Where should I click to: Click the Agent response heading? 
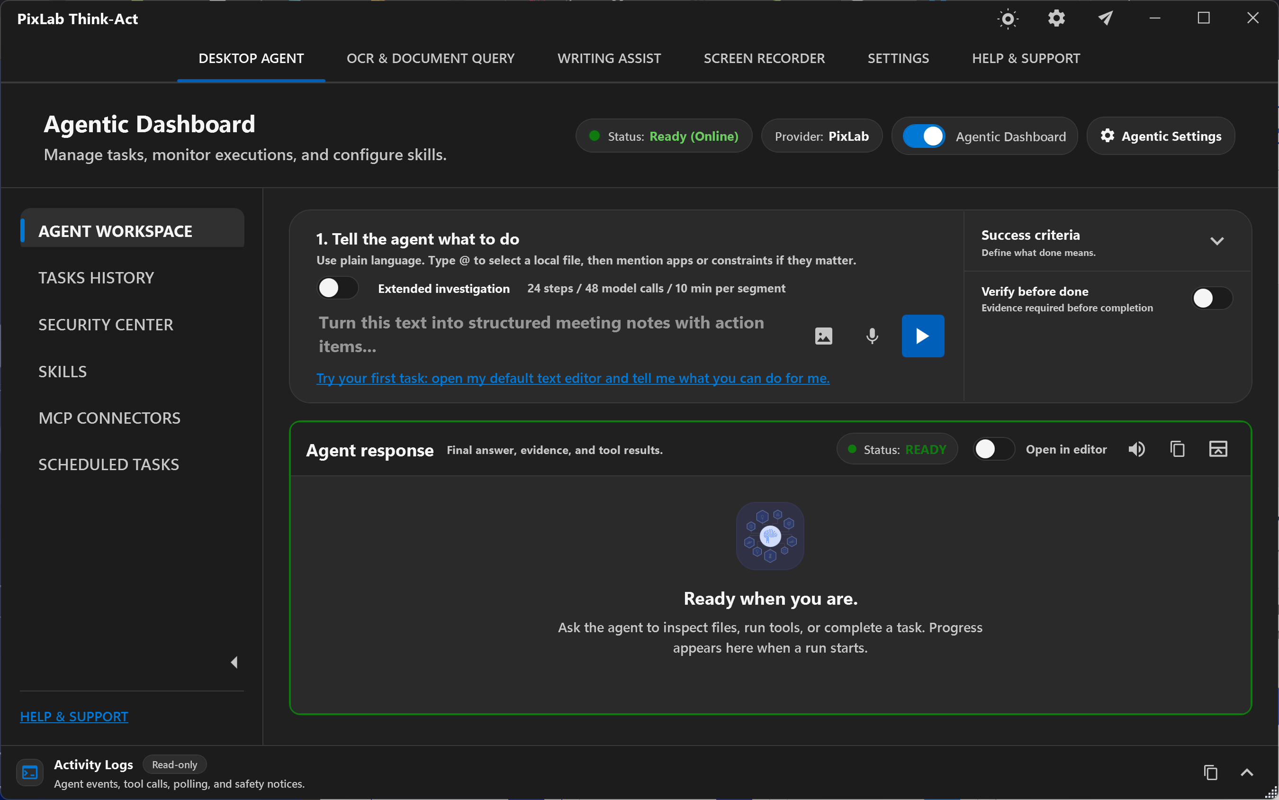(369, 450)
